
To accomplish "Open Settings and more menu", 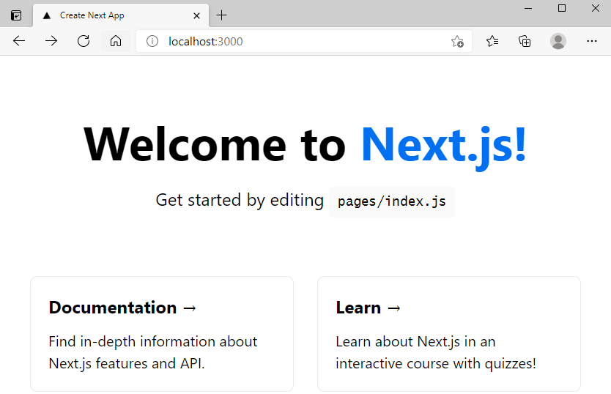I will [591, 41].
